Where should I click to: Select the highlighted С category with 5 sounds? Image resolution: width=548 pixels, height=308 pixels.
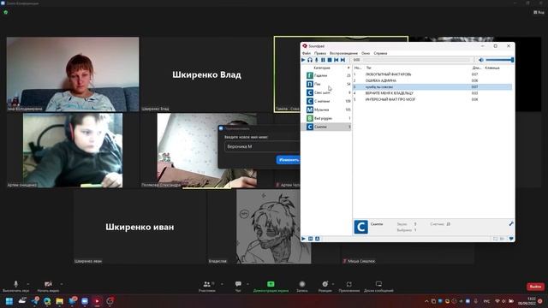[x=326, y=127]
